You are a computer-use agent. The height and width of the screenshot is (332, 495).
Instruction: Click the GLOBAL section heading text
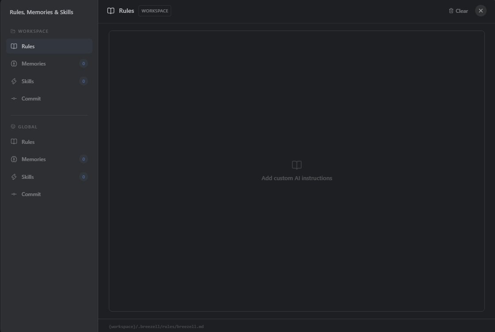point(27,127)
